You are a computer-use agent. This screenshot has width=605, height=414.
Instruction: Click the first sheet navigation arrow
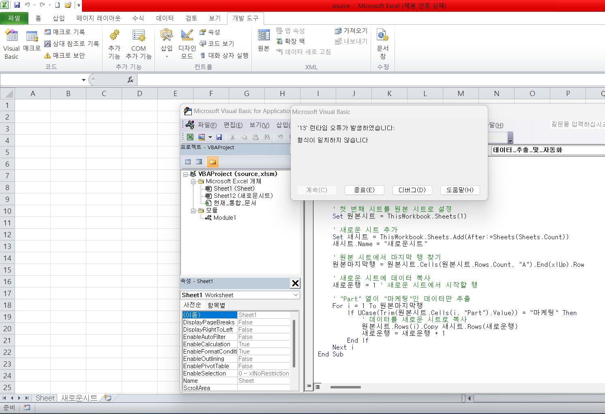(4, 398)
